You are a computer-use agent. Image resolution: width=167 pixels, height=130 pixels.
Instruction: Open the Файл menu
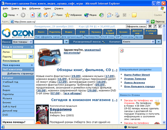5,8
